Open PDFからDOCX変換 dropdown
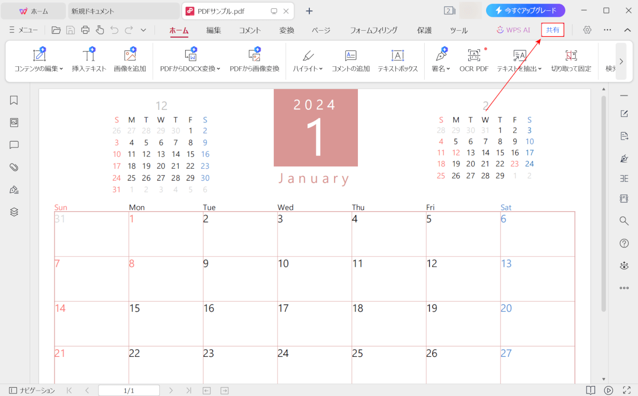The image size is (638, 396). point(191,61)
